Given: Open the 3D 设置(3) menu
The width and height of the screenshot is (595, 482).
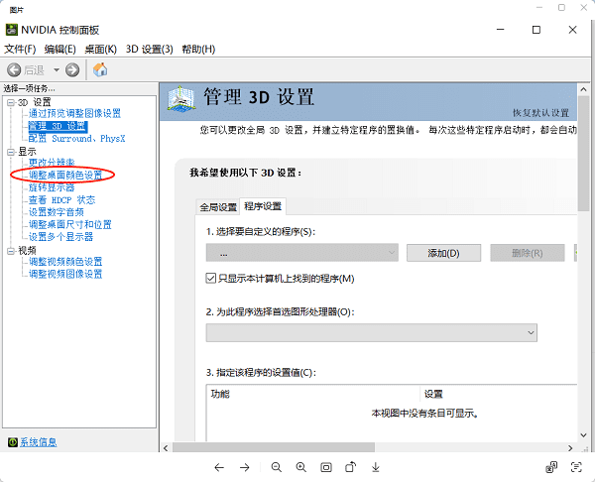Looking at the screenshot, I should [x=150, y=50].
